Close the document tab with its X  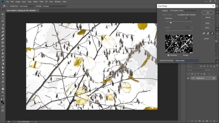(38, 11)
